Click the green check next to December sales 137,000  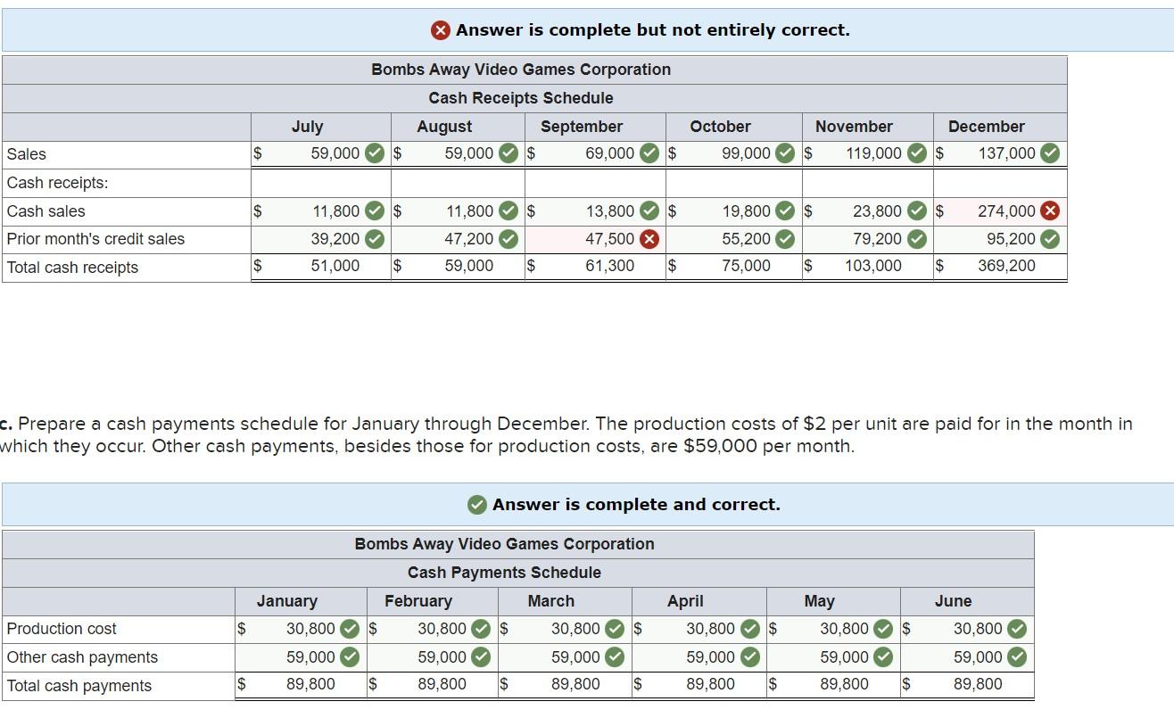[x=1050, y=153]
